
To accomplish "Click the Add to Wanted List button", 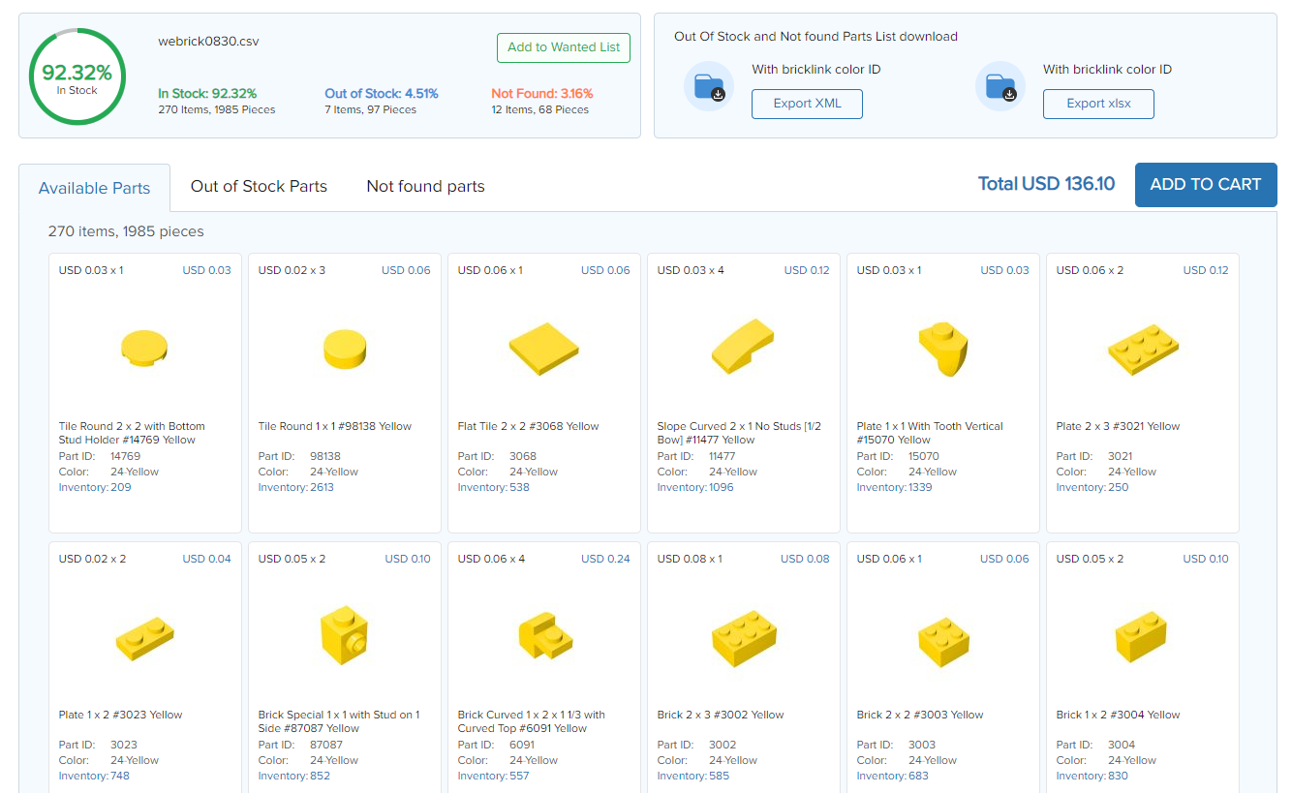I will click(564, 47).
